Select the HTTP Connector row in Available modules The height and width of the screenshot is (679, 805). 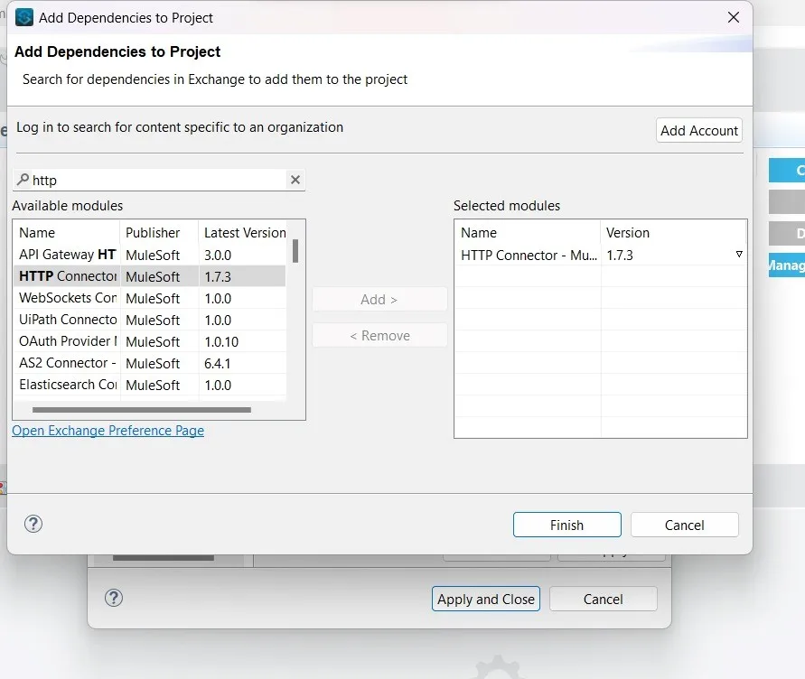[149, 276]
